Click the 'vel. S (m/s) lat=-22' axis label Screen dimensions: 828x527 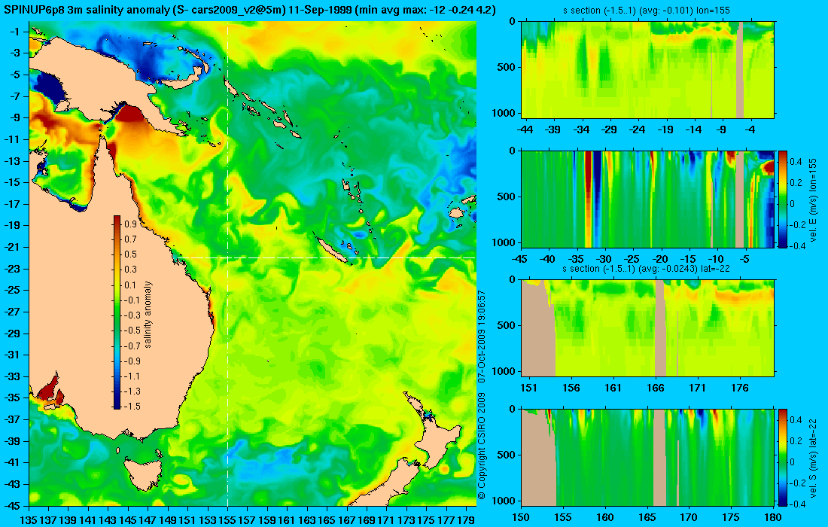(x=813, y=457)
